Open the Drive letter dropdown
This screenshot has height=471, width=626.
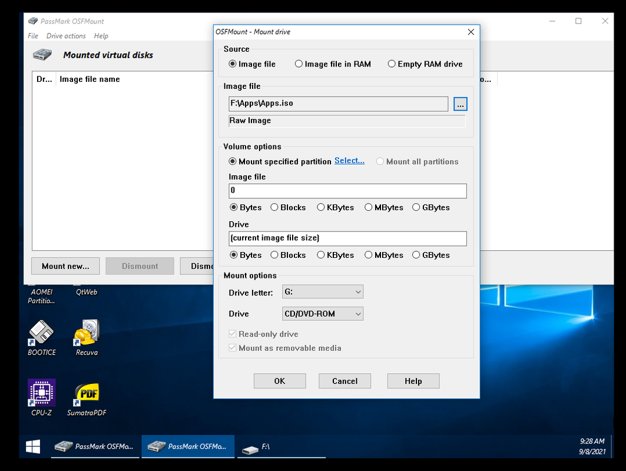(x=323, y=292)
